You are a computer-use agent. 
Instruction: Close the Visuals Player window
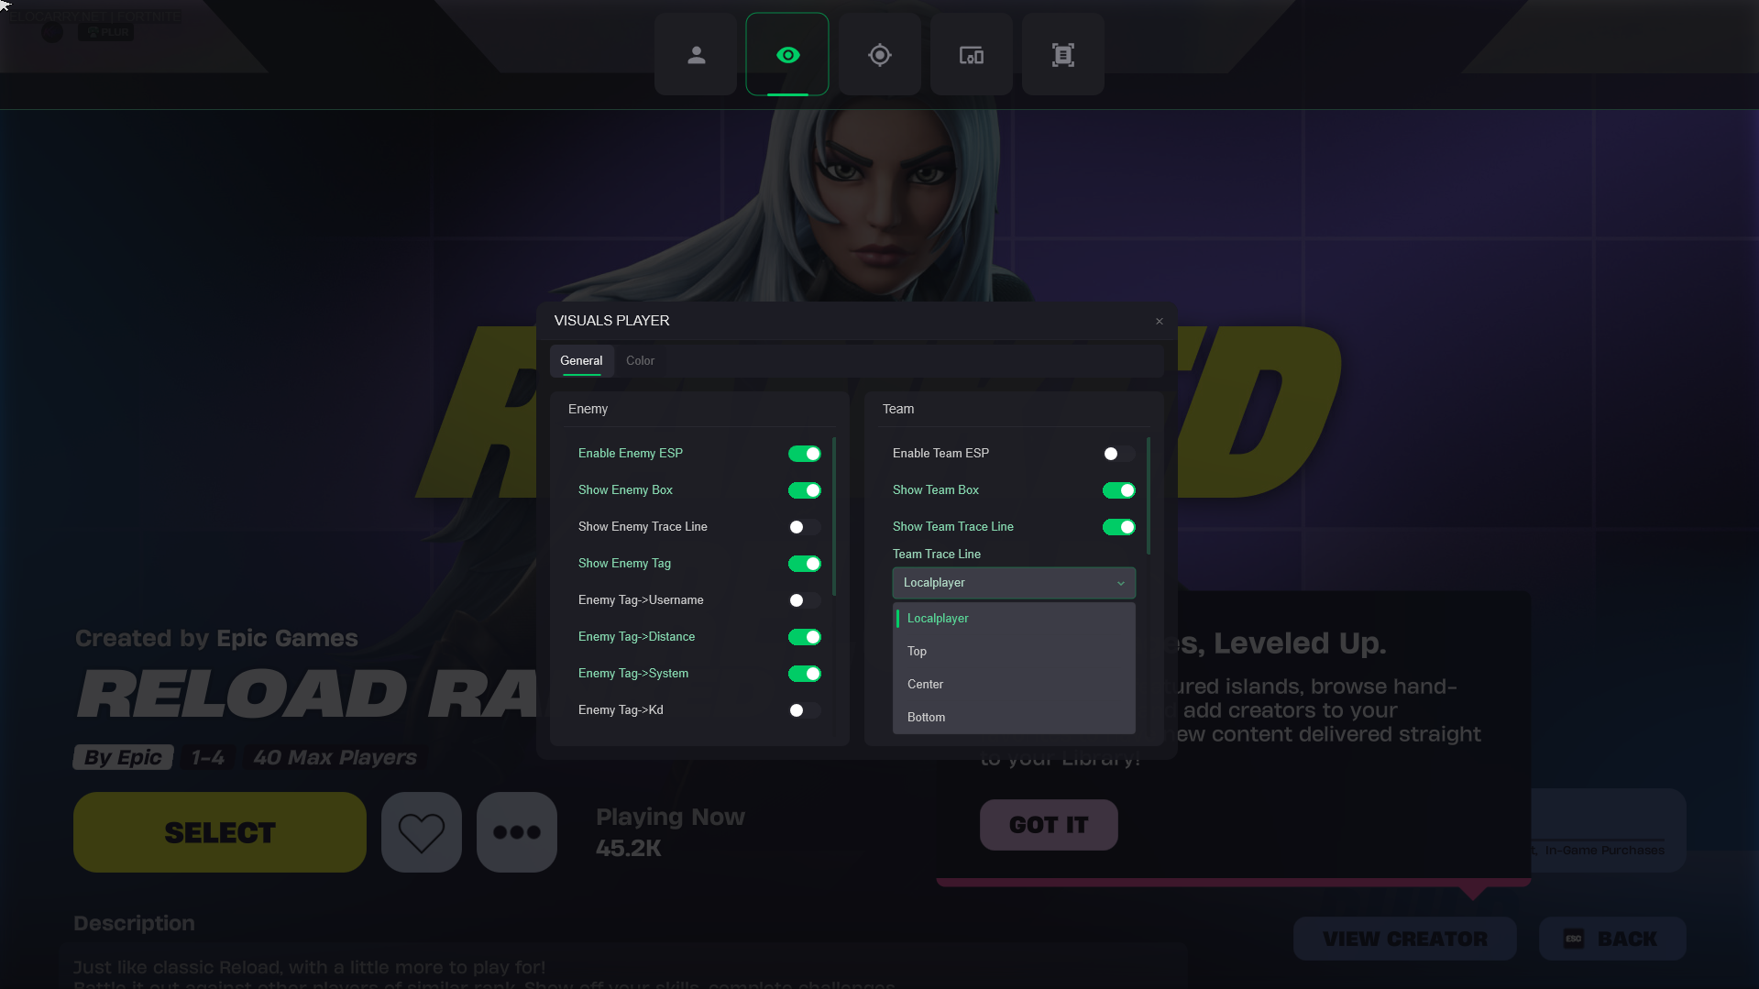click(1160, 321)
